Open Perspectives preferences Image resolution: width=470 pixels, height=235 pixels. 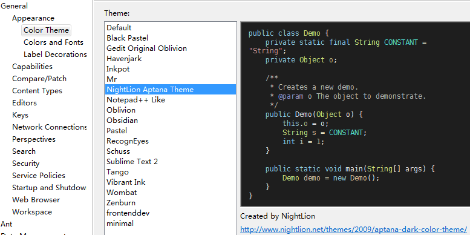tap(34, 139)
